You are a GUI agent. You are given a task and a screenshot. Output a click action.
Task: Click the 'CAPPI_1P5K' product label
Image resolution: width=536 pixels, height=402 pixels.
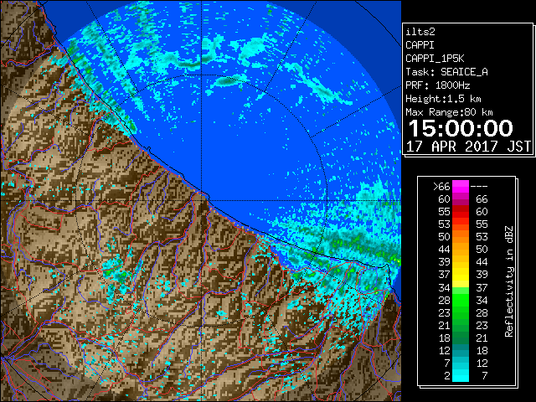(435, 59)
